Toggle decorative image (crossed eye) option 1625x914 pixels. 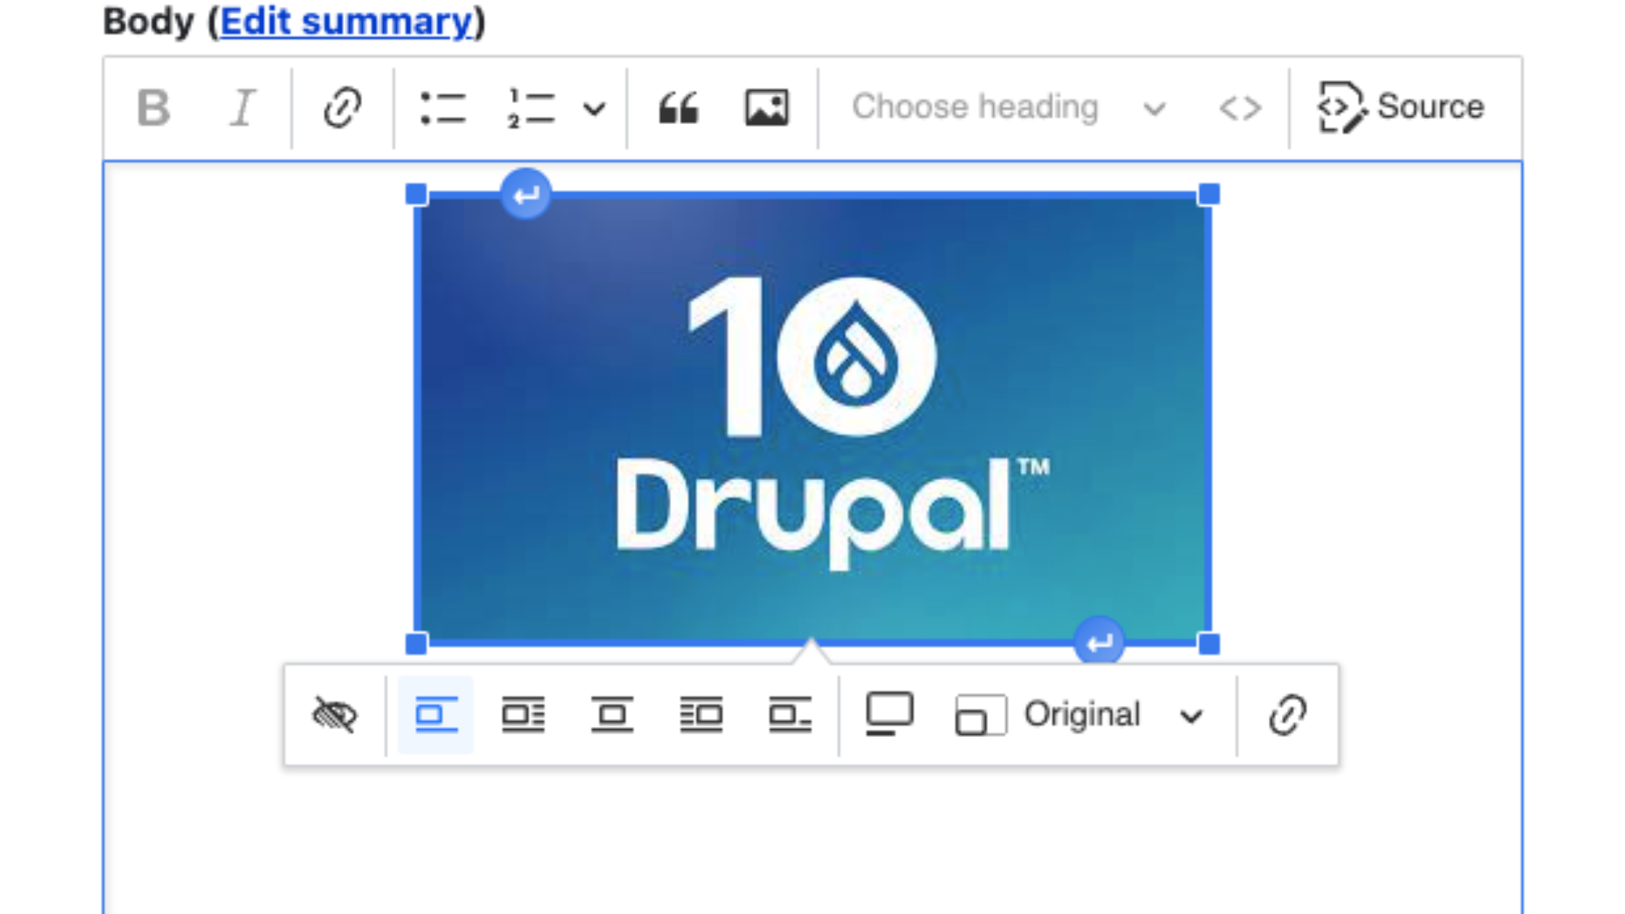click(x=334, y=715)
